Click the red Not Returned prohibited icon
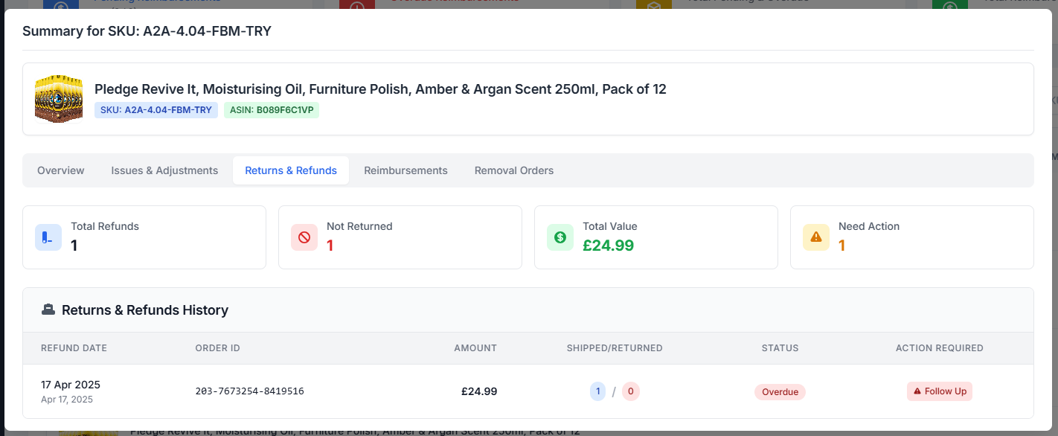Viewport: 1058px width, 436px height. click(304, 237)
